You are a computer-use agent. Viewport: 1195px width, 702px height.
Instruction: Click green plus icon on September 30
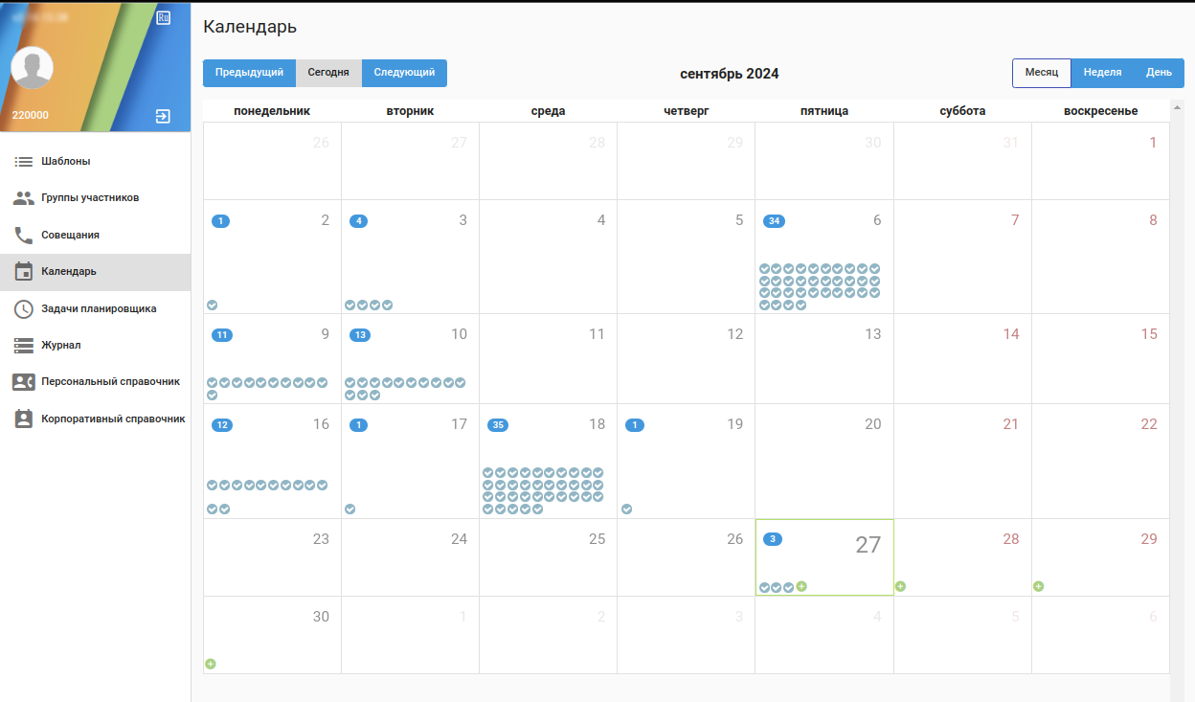pos(211,664)
